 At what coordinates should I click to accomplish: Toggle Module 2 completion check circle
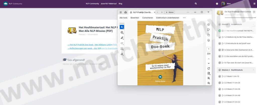(220, 70)
